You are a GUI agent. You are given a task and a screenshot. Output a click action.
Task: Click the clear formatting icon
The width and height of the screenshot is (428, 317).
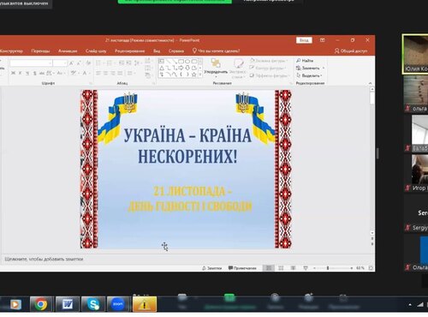[88, 63]
